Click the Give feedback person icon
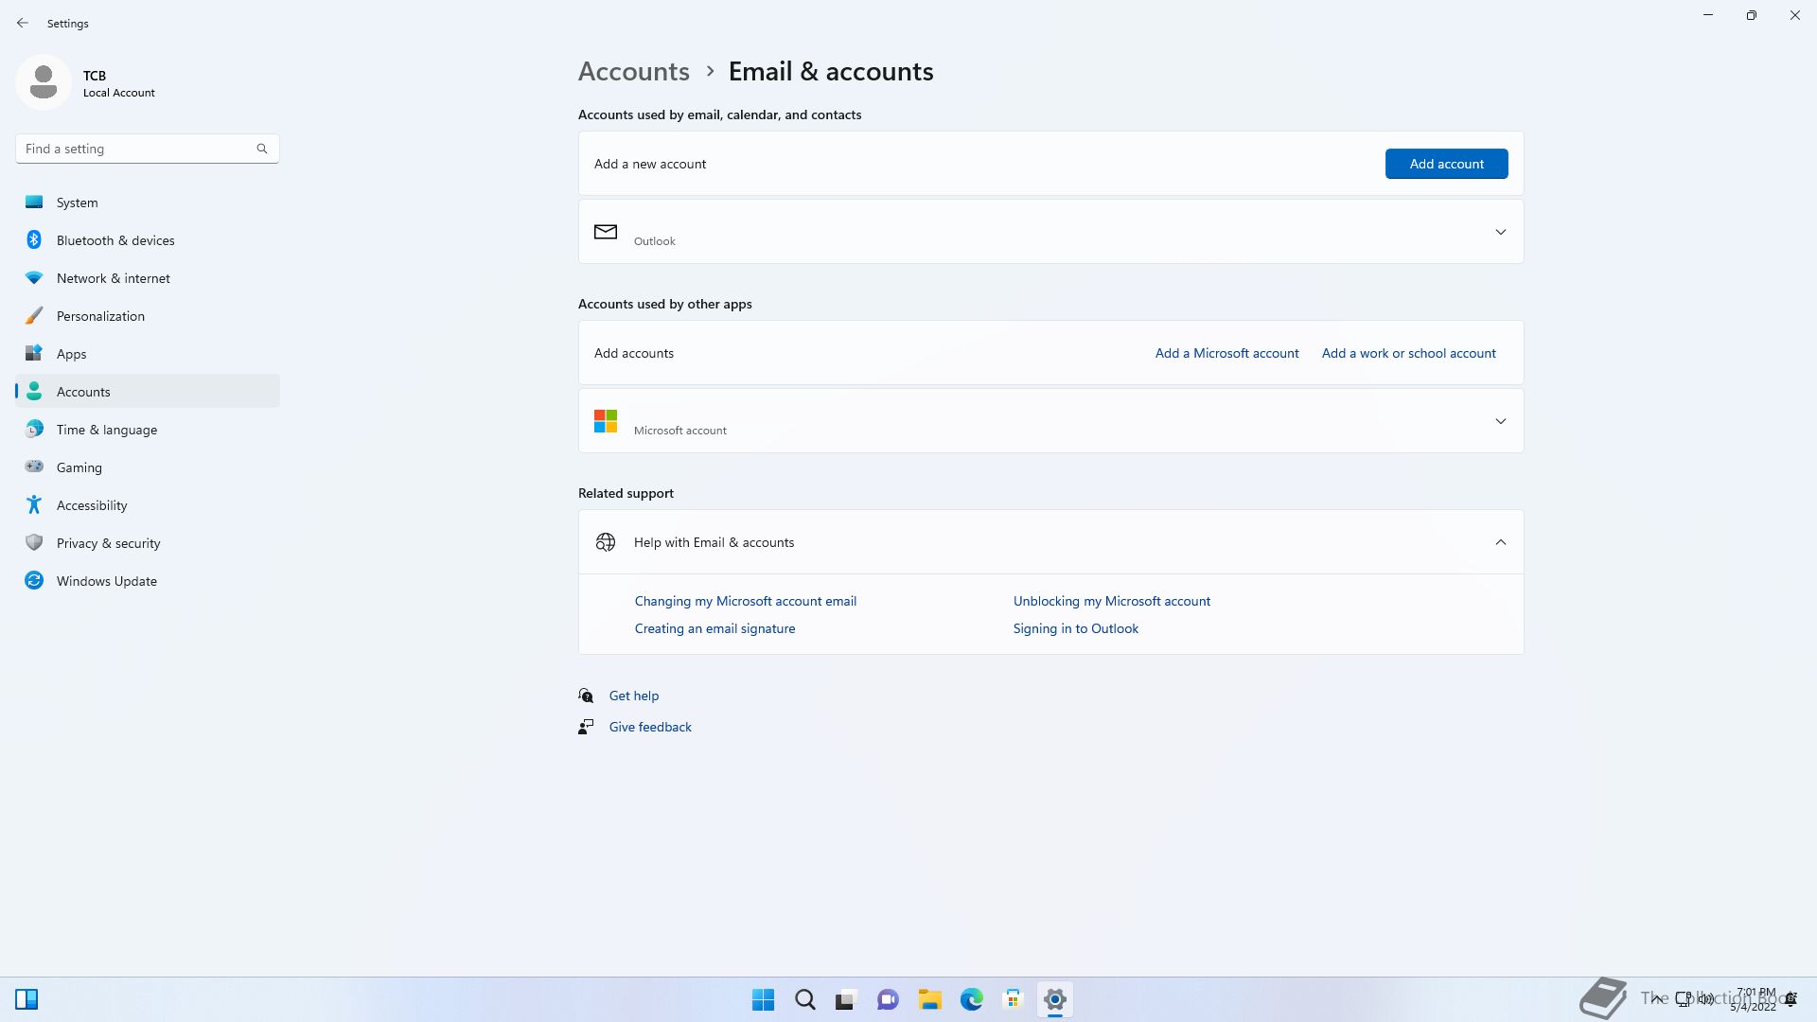Image resolution: width=1817 pixels, height=1022 pixels. (x=586, y=727)
